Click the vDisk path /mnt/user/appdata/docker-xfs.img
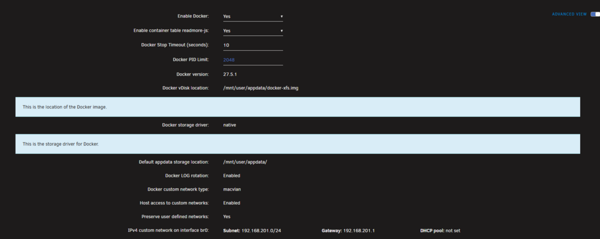This screenshot has width=600, height=239. (260, 88)
